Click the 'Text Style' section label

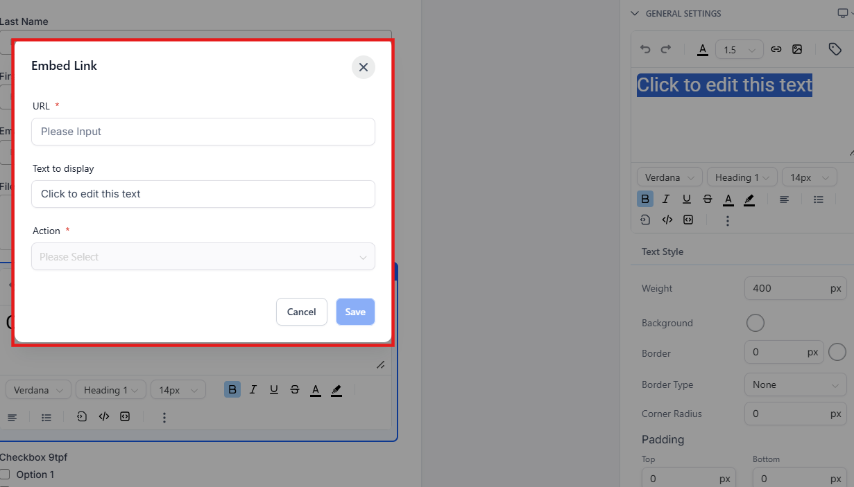tap(663, 251)
